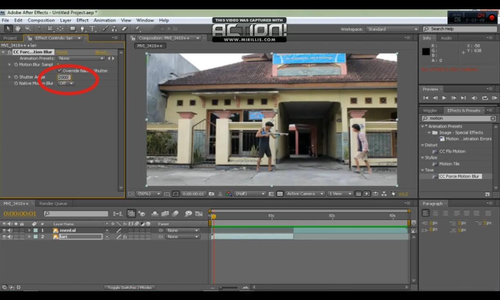Click the About link in Effect Controls
500x300 pixels.
point(102,52)
